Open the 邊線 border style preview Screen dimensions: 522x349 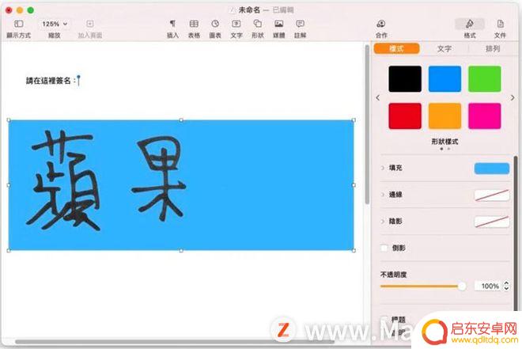492,195
